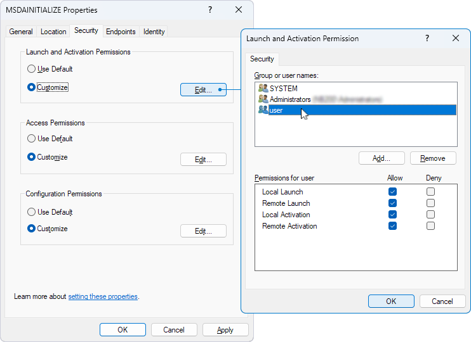
Task: Click the user account icon in list
Action: click(x=263, y=110)
